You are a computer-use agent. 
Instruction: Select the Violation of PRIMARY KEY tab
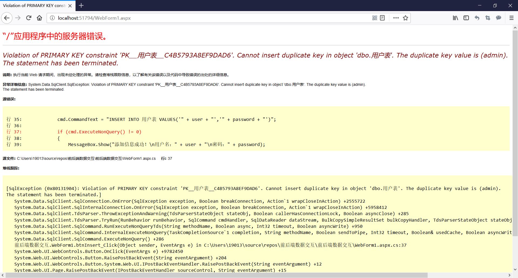tap(34, 6)
